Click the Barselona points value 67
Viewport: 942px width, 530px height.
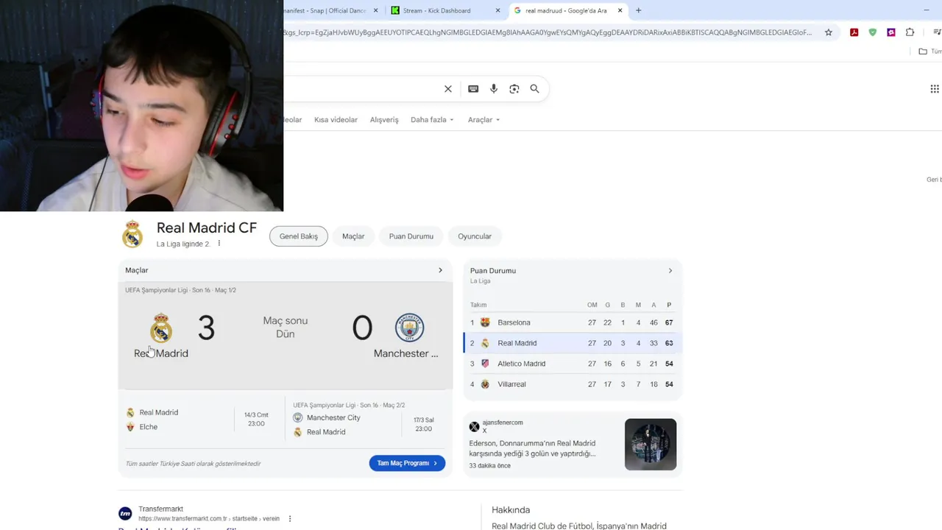tap(669, 322)
